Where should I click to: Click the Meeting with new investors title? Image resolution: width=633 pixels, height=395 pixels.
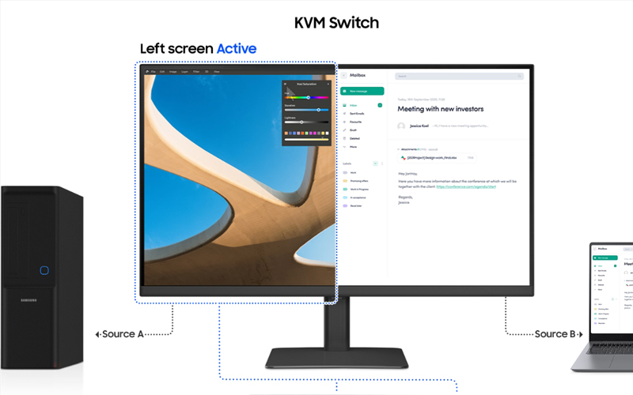point(441,109)
